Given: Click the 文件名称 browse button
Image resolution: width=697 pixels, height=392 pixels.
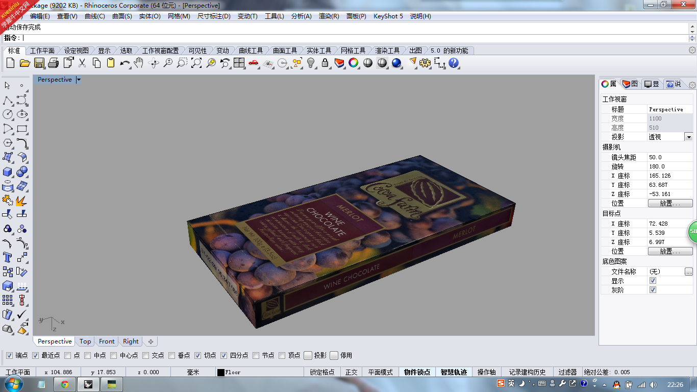Looking at the screenshot, I should 689,272.
